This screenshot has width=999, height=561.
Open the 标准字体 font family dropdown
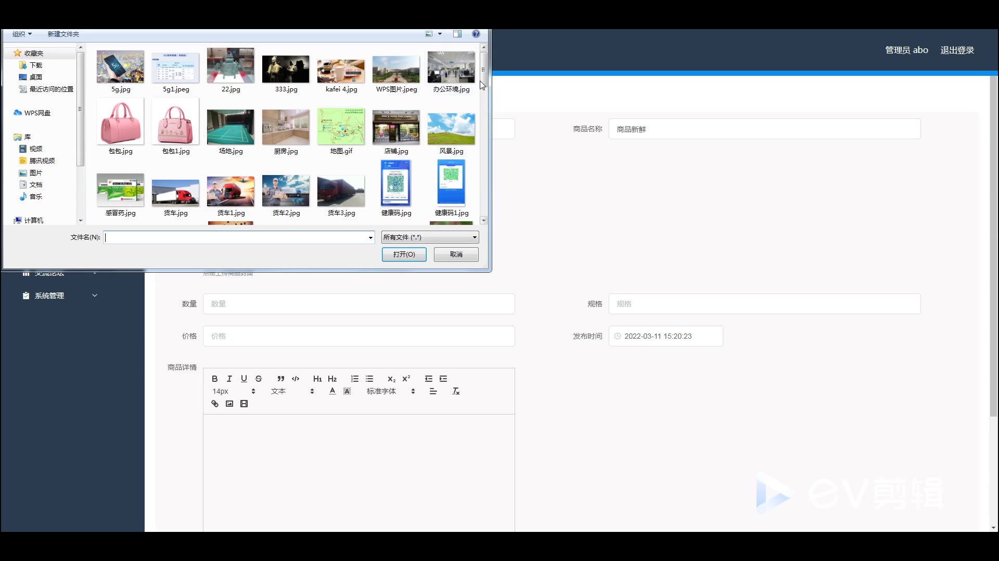click(391, 391)
